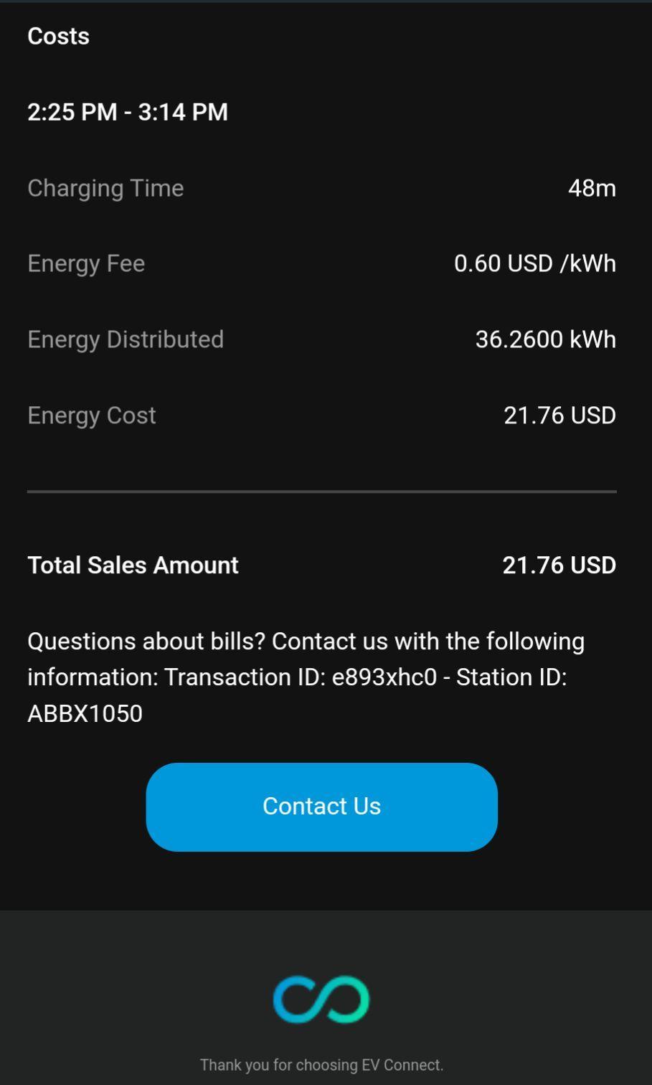
Task: Click the Charging Time label
Action: (105, 188)
